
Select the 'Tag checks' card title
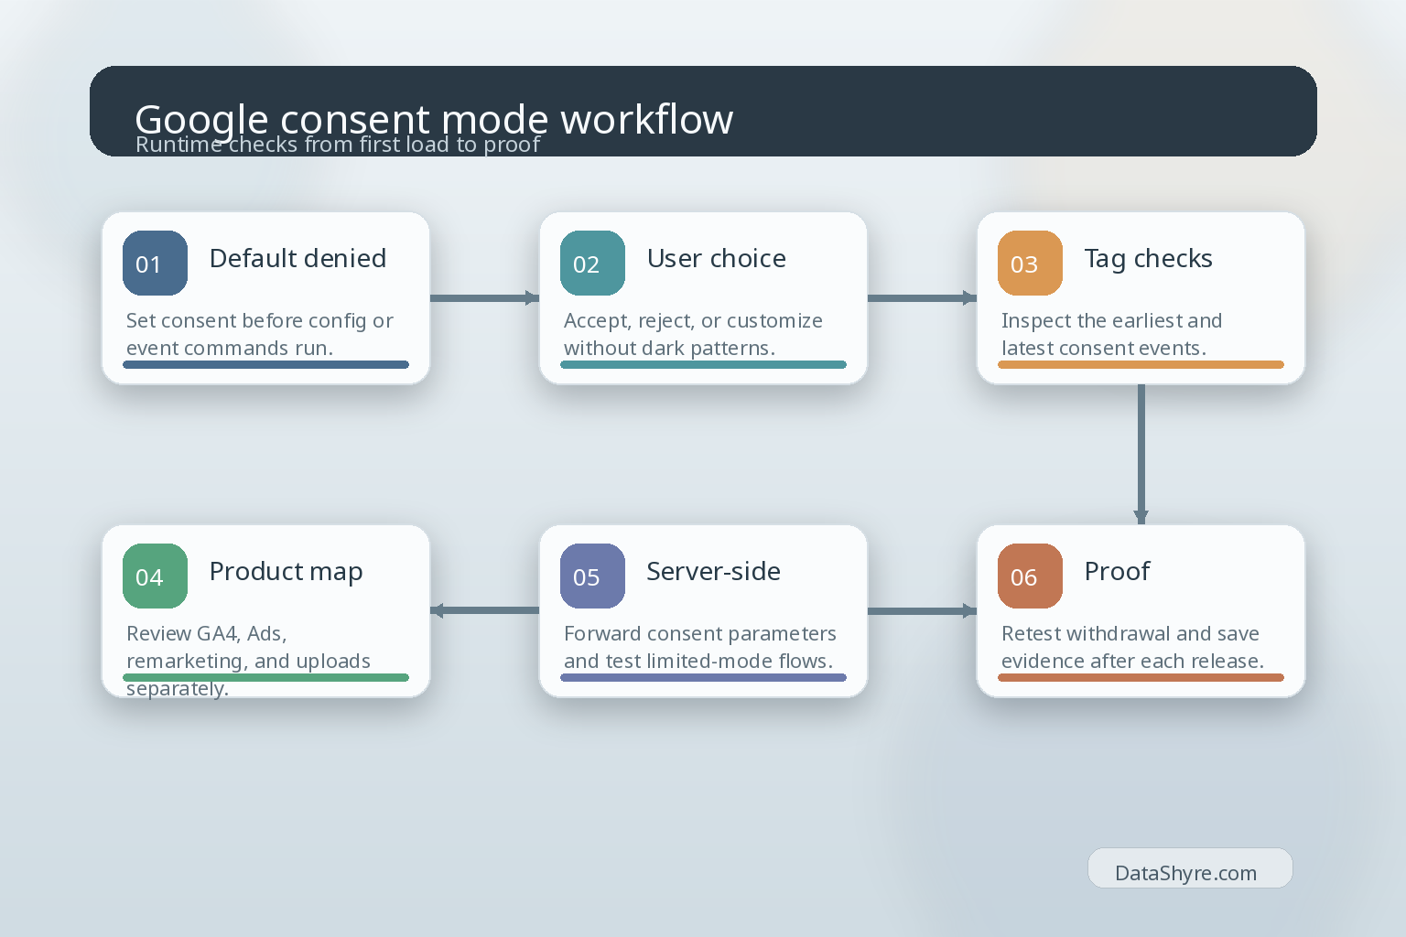coord(1148,259)
